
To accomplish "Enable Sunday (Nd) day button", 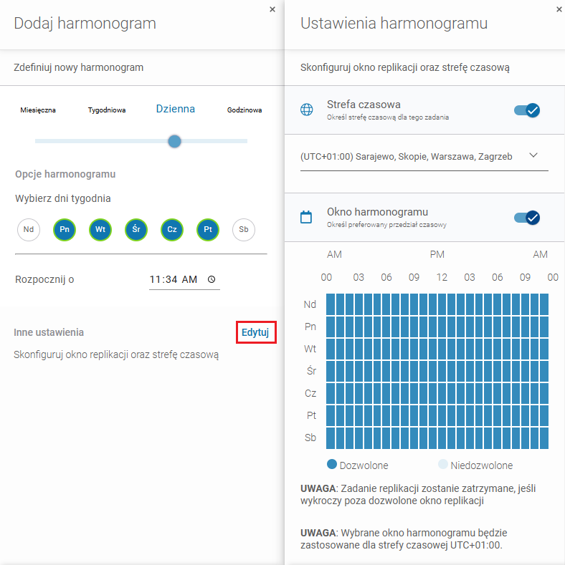I will coord(29,230).
